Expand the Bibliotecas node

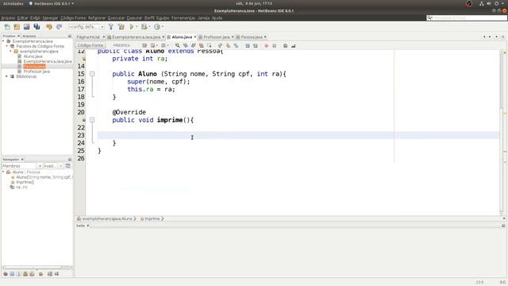point(7,76)
